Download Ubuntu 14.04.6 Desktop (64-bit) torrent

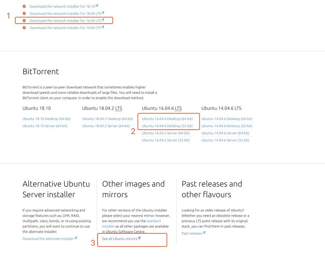coord(227,119)
